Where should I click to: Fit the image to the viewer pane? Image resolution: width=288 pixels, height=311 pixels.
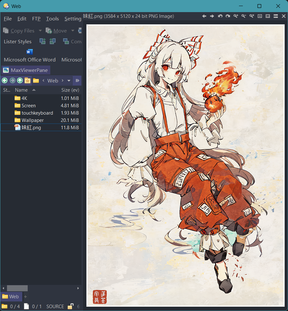(260, 16)
